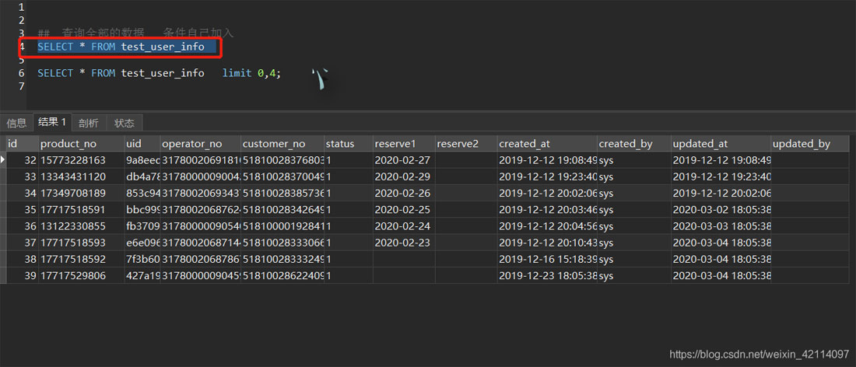The height and width of the screenshot is (367, 856).
Task: Click the highlighted SELECT statement on line 4
Action: pos(121,47)
